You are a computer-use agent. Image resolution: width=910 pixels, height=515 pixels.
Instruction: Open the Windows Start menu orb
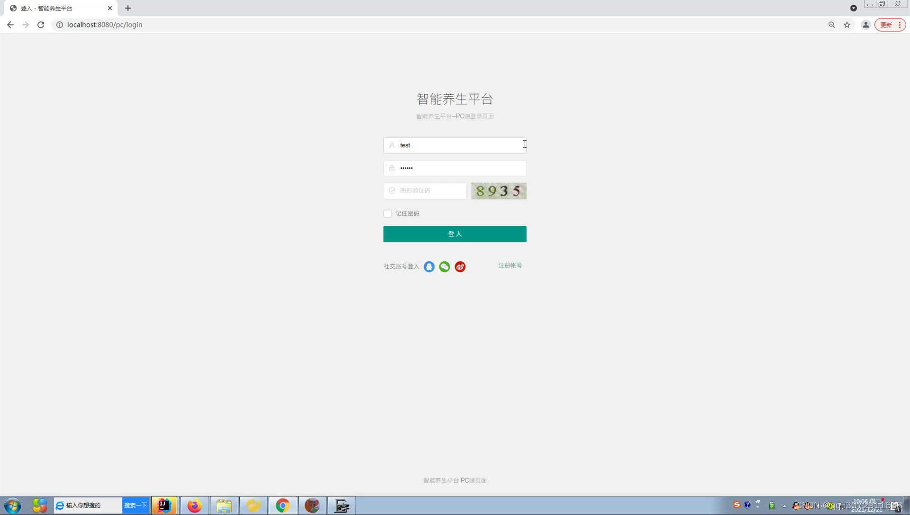click(x=13, y=506)
